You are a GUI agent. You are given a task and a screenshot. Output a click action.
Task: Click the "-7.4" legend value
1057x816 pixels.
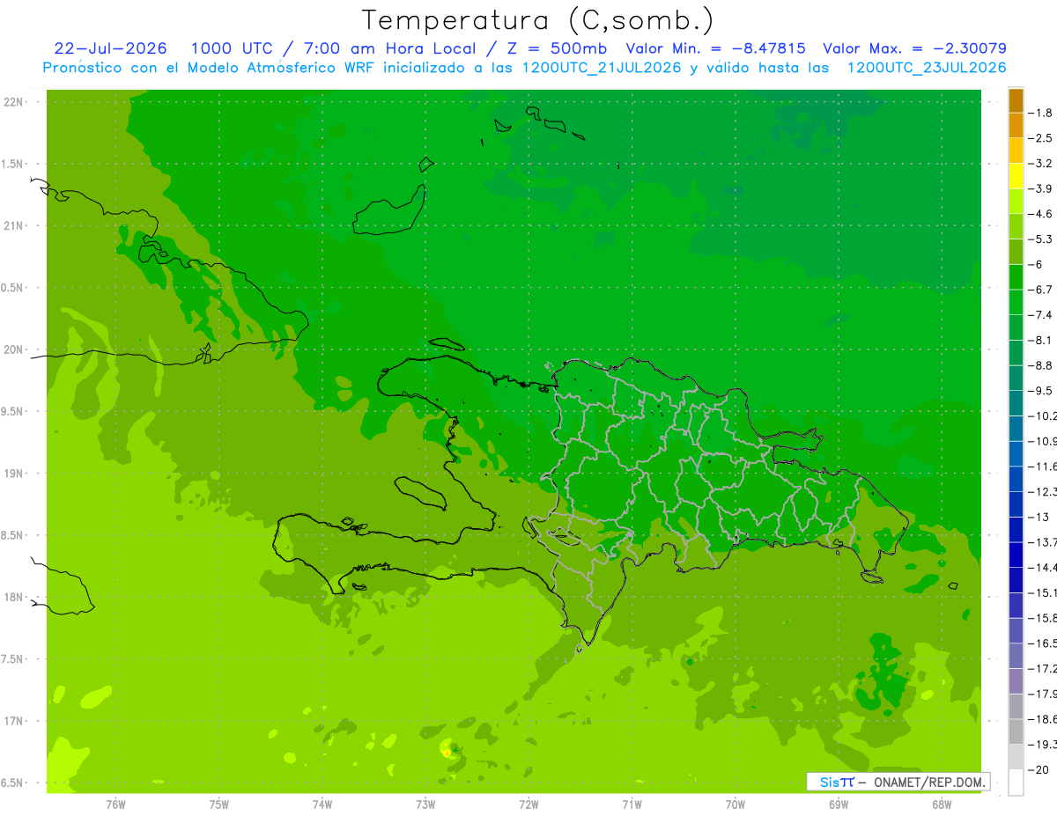click(1042, 315)
